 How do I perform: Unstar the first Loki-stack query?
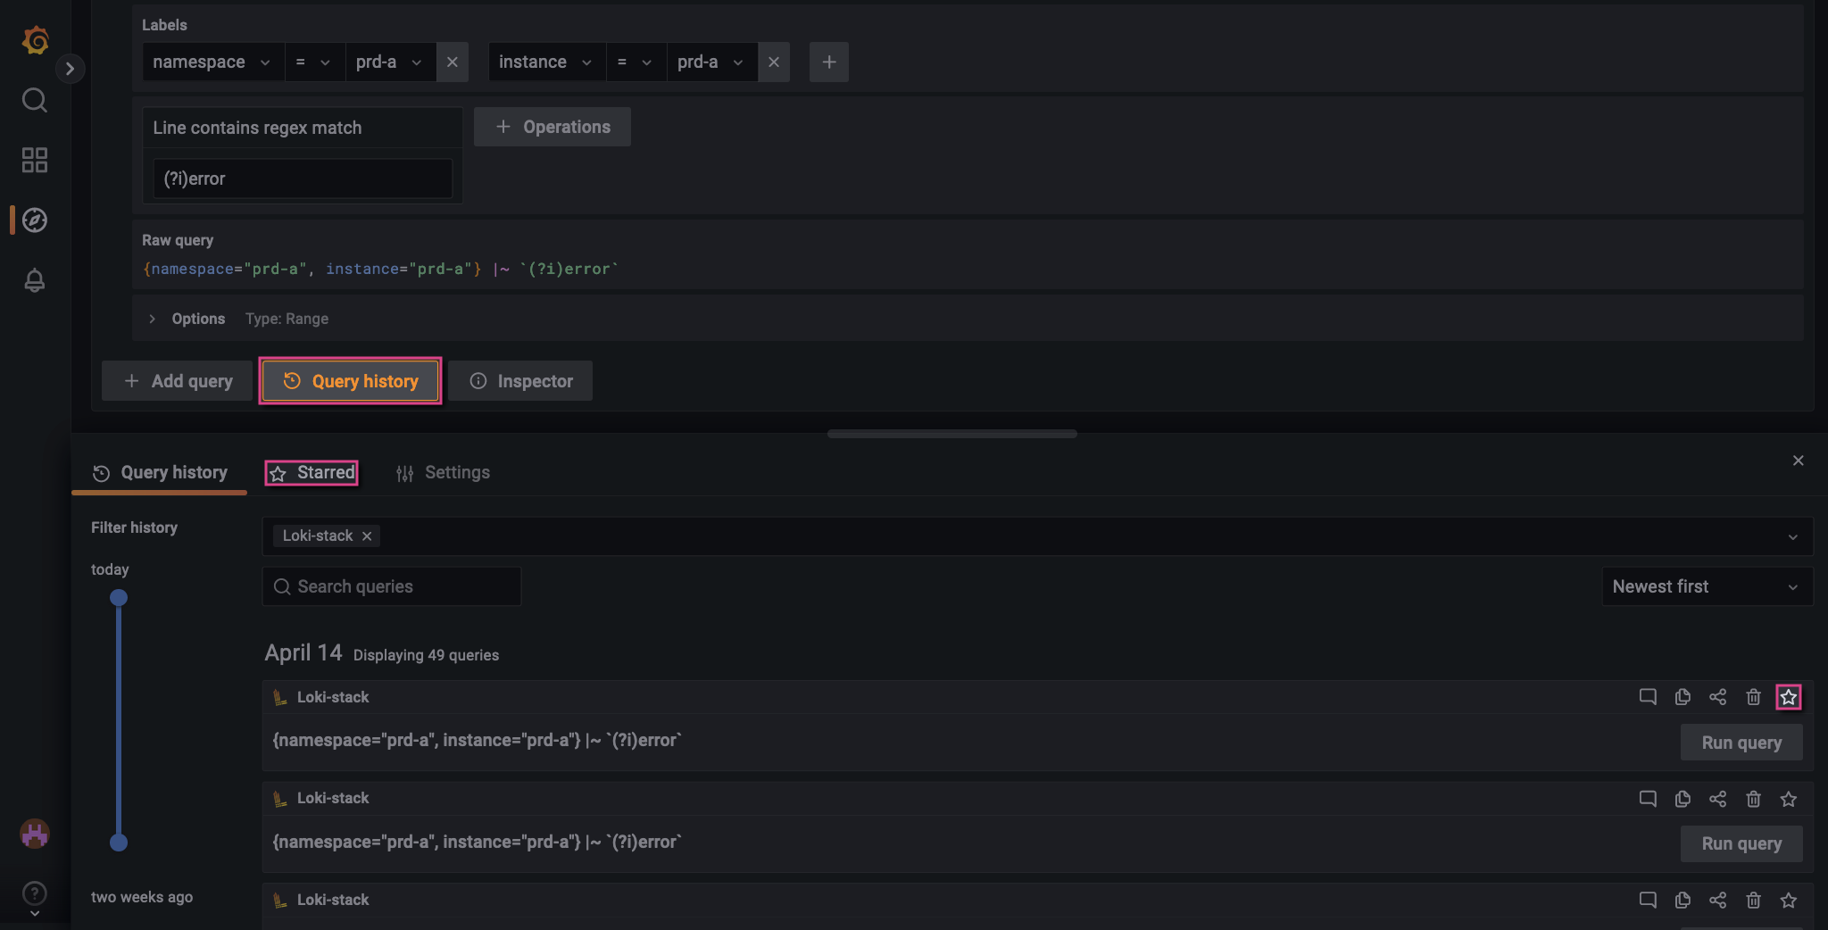tap(1789, 697)
